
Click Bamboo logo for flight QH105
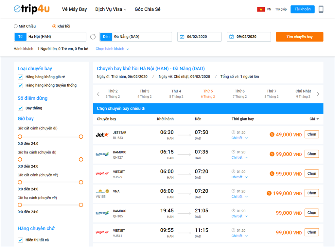tap(102, 213)
